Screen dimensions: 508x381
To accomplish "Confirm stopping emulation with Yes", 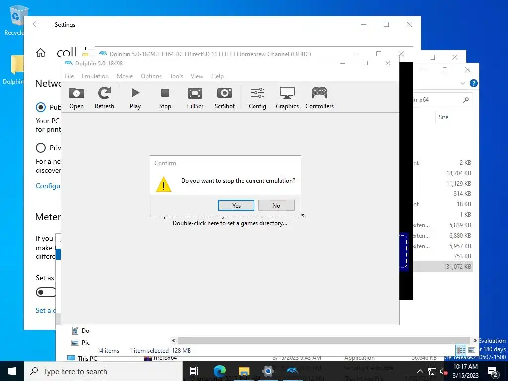I will [236, 205].
